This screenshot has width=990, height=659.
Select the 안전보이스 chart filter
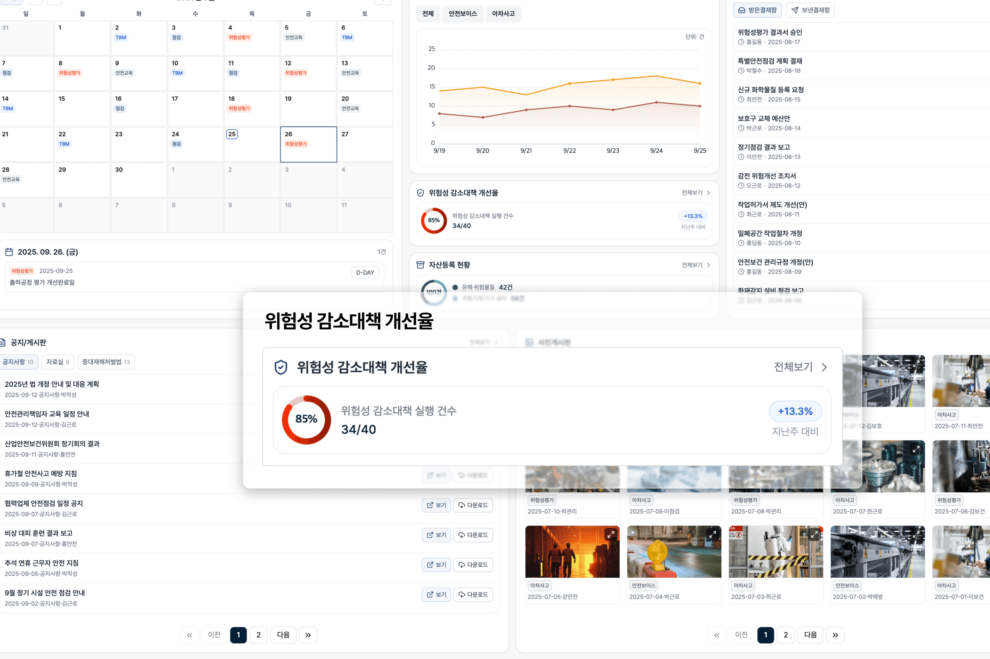463,13
